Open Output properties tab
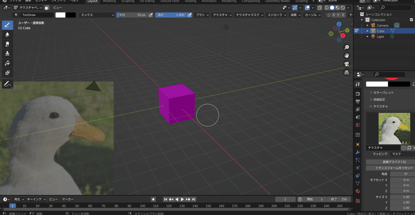This screenshot has height=215, width=415. pos(358,102)
